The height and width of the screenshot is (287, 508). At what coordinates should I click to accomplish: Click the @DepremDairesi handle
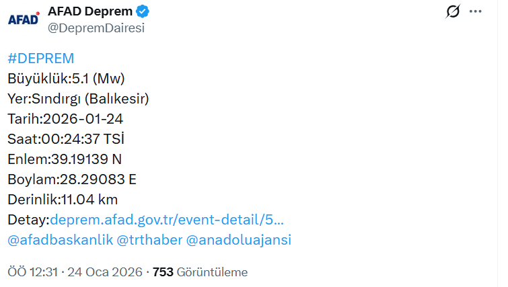click(96, 28)
